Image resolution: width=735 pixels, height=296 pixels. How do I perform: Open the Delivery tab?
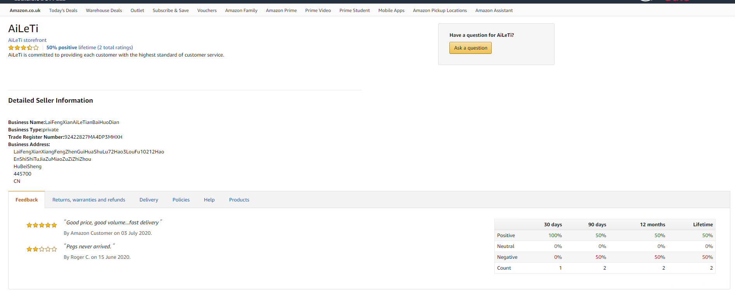coord(149,200)
